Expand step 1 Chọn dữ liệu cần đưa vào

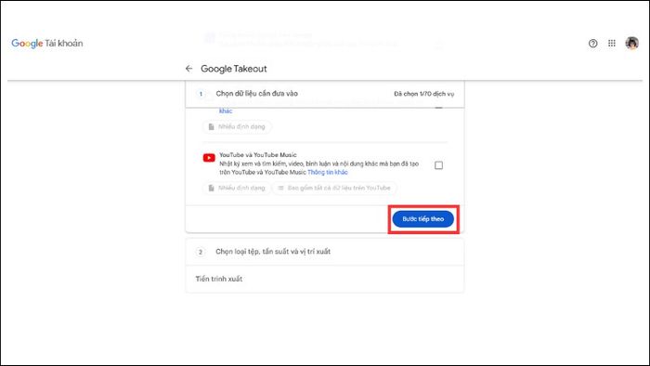coord(325,94)
